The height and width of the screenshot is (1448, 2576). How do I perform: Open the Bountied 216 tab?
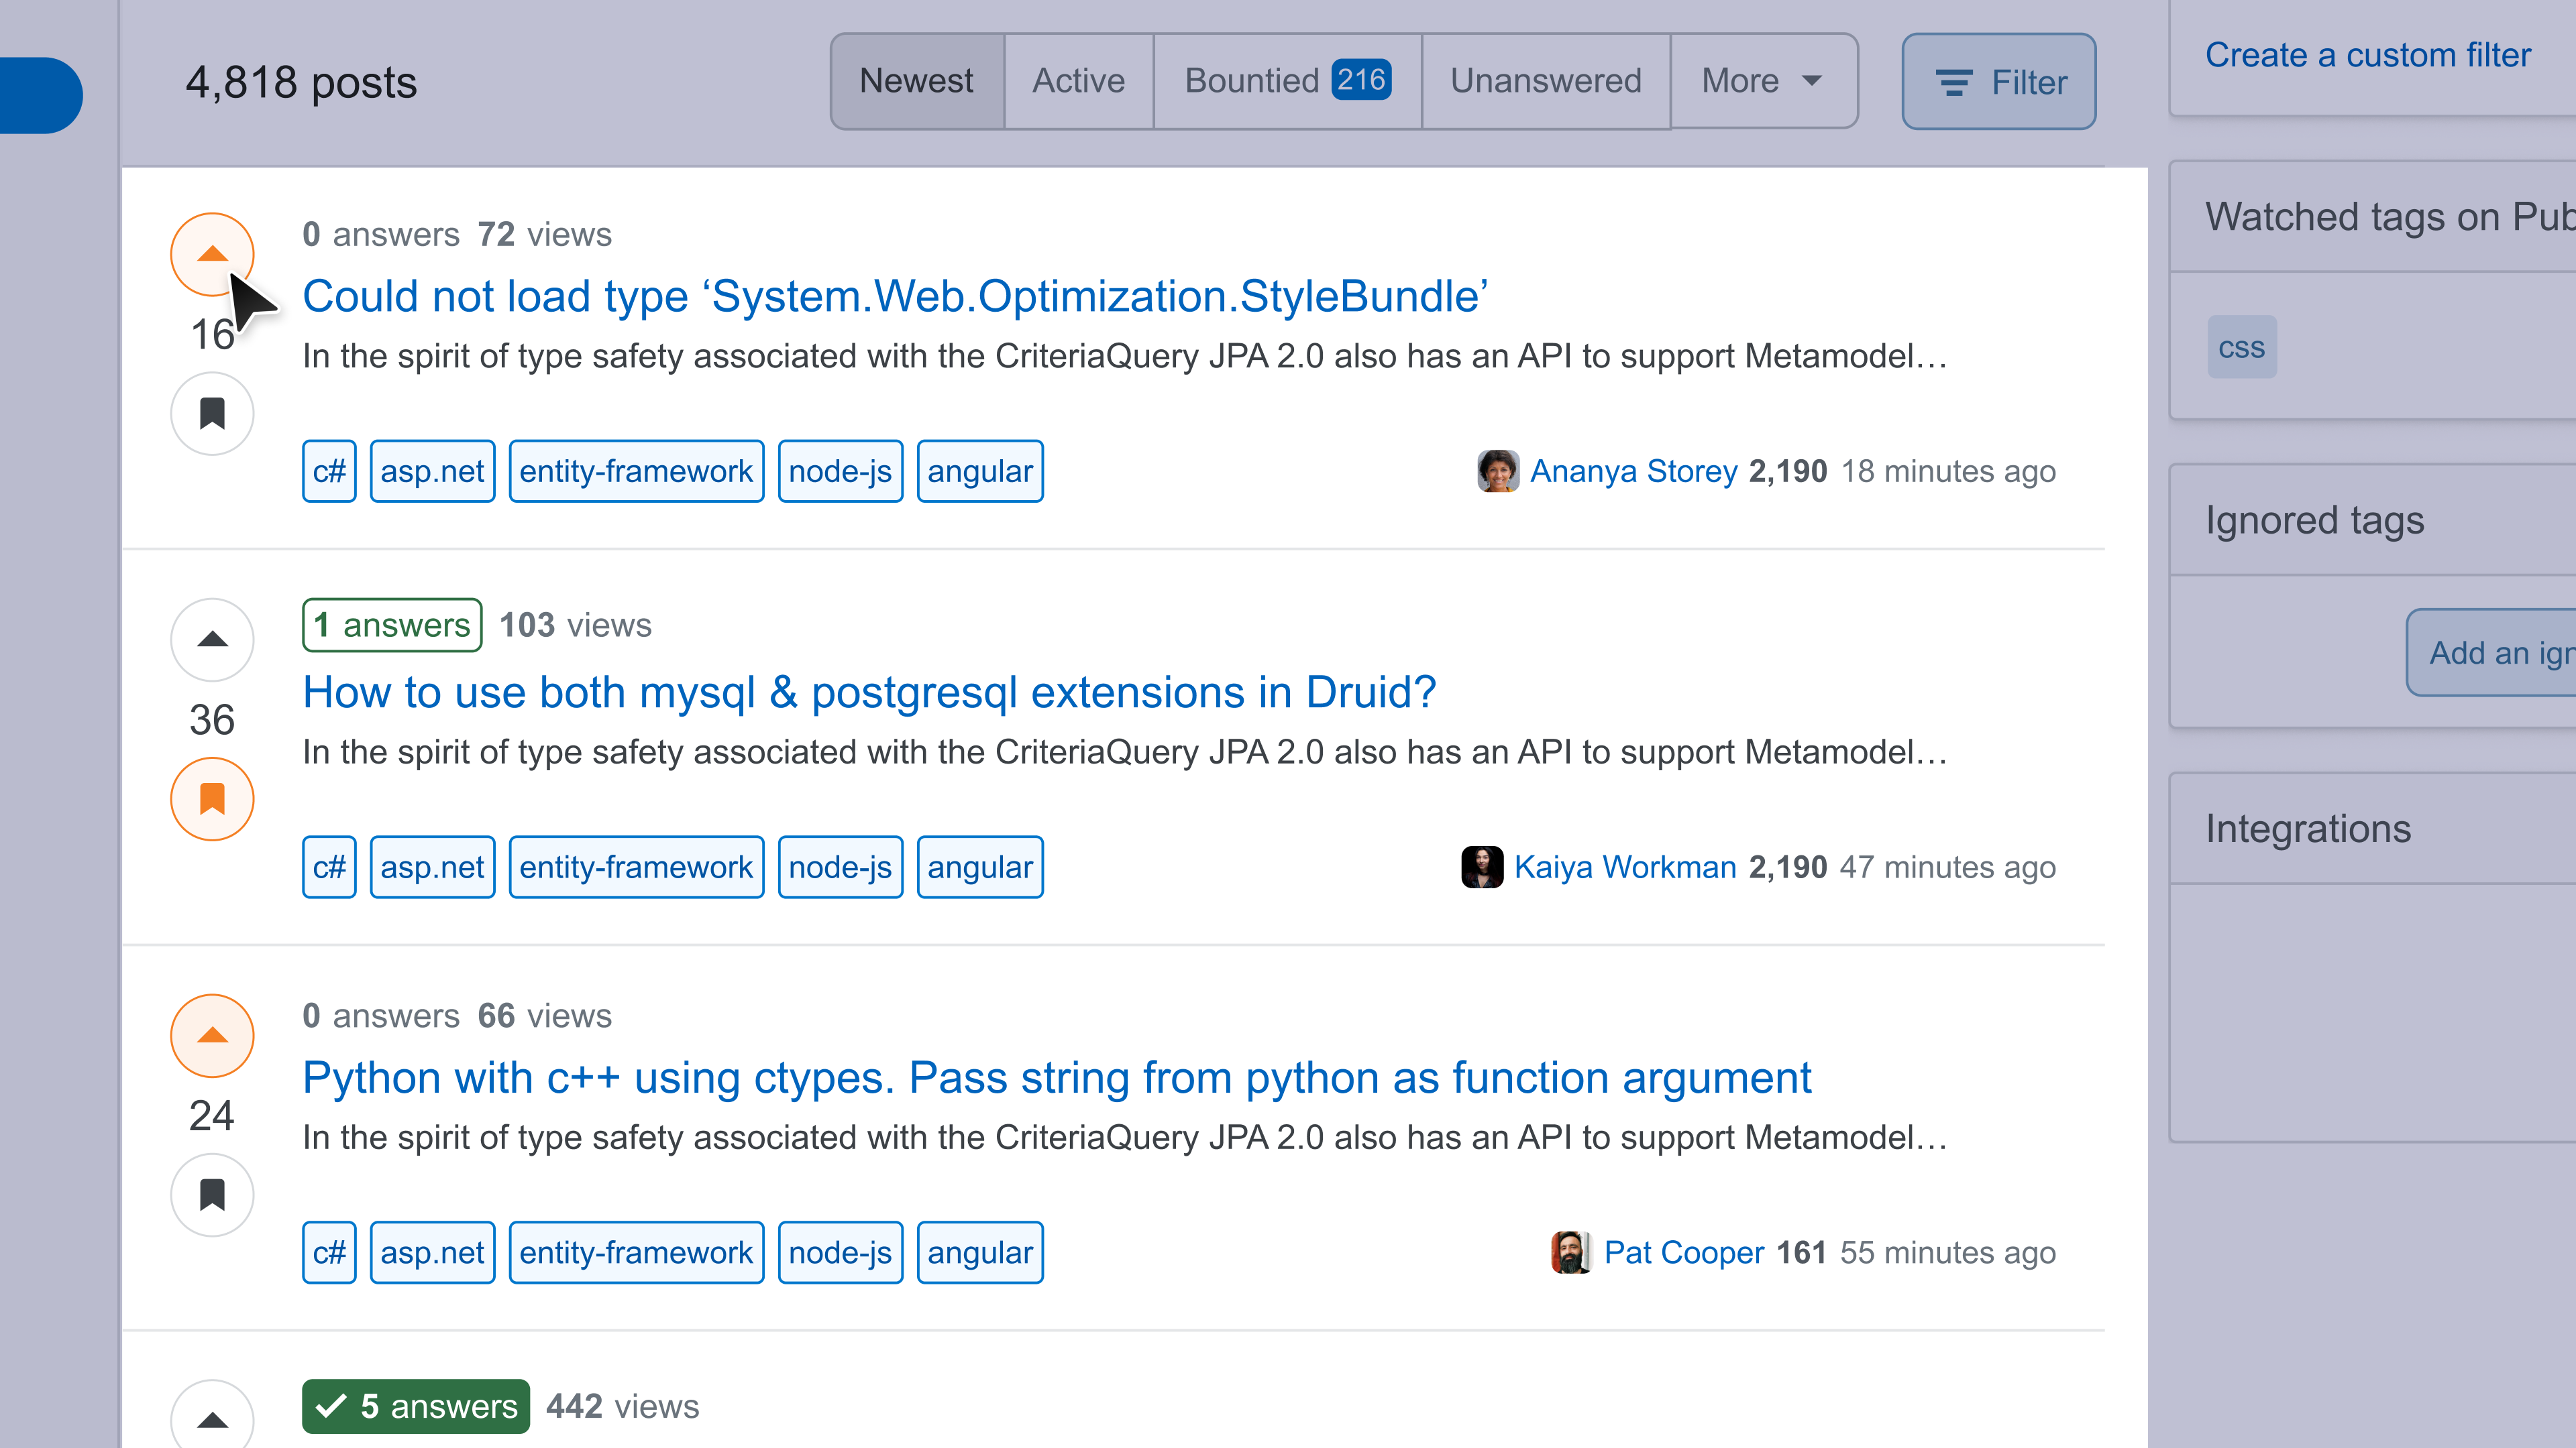click(x=1287, y=81)
